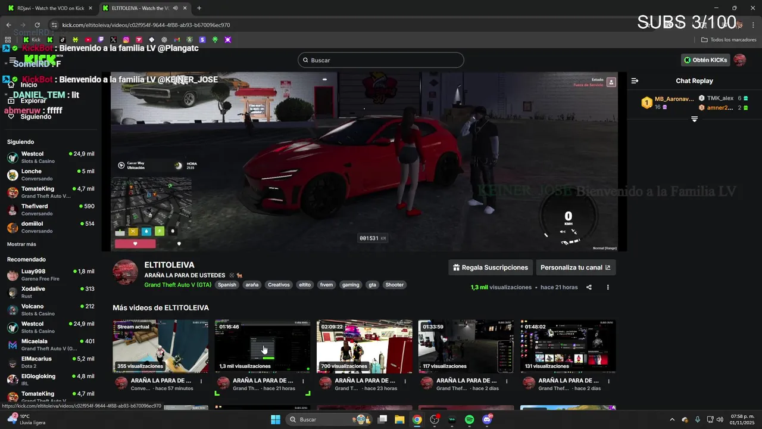Go to Inicio in the sidebar
The width and height of the screenshot is (762, 429).
(x=29, y=85)
